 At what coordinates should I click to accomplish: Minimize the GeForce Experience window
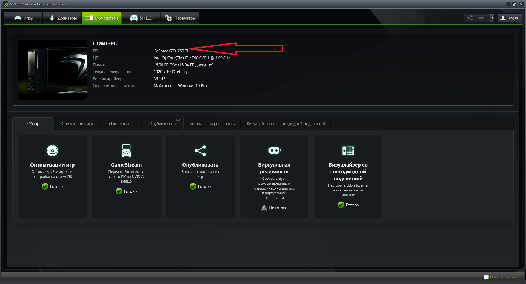click(508, 4)
